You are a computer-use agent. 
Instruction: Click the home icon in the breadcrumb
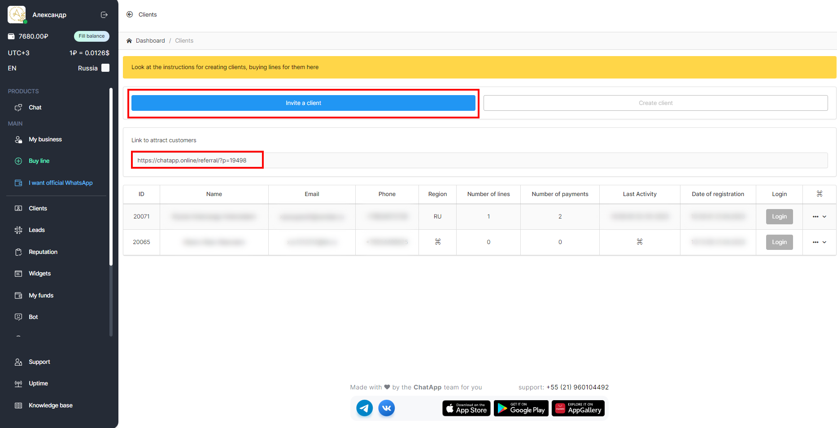(x=129, y=41)
